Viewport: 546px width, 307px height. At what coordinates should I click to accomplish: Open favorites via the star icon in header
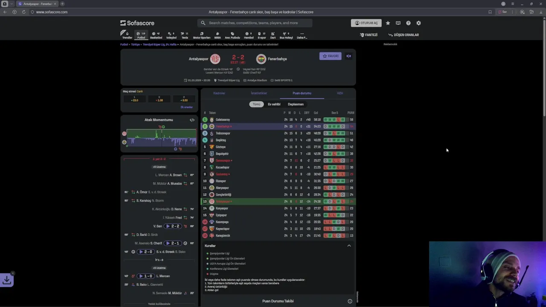click(388, 23)
